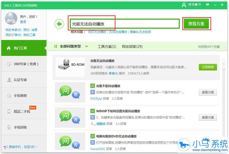Open 我的工具 link
This screenshot has height=154, width=229.
click(x=29, y=35)
